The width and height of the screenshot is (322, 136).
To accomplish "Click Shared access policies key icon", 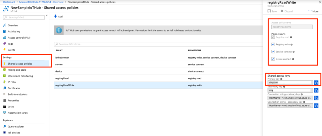I will [4, 63].
